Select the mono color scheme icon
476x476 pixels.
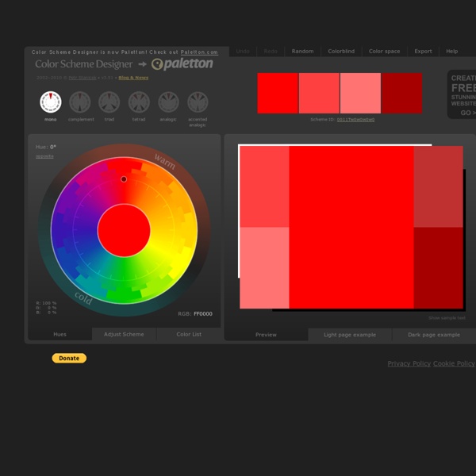pyautogui.click(x=51, y=102)
